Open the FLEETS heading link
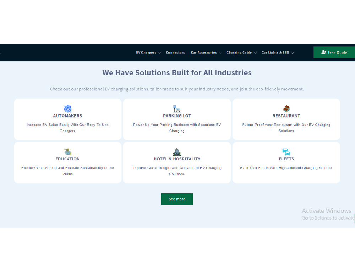 286,159
